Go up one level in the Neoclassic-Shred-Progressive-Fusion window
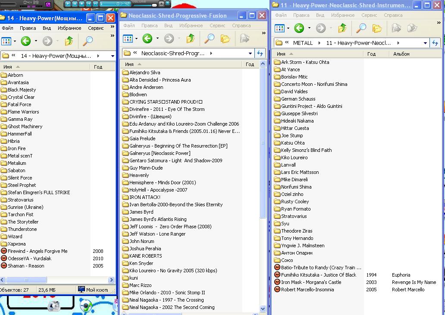This screenshot has height=315, width=445. click(x=191, y=38)
